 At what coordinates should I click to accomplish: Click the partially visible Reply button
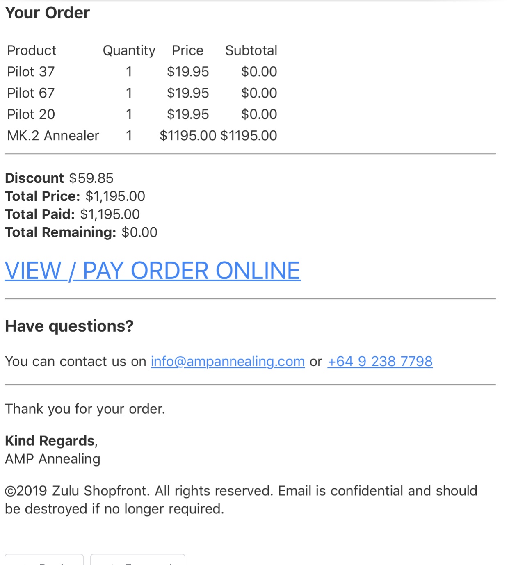pos(44,560)
